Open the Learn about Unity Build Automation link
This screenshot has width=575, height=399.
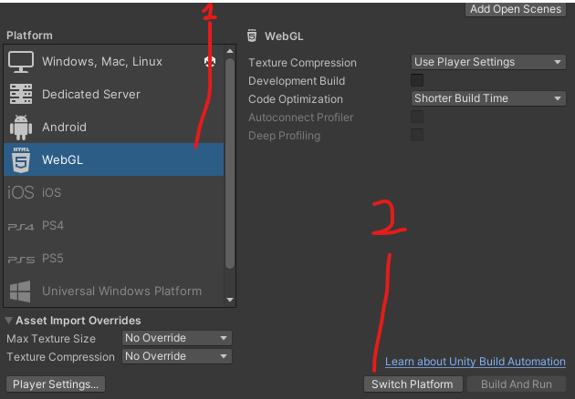point(475,362)
